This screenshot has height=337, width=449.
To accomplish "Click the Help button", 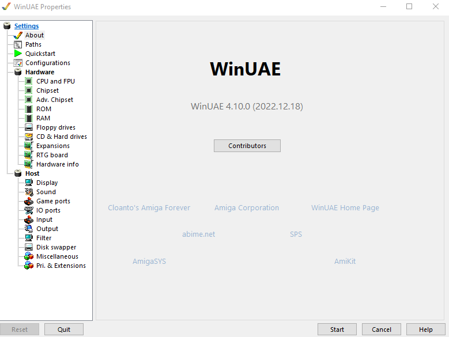I will click(x=426, y=330).
